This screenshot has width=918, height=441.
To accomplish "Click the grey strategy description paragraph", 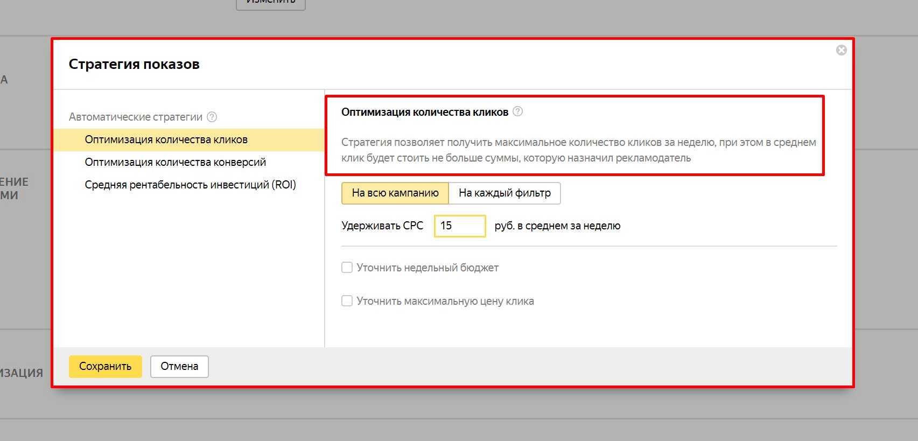I will 578,150.
